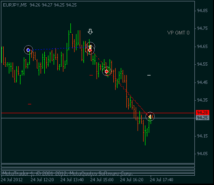The image size is (214, 185).
Task: Click the orange close marker near 94.25
Action: pos(150,116)
